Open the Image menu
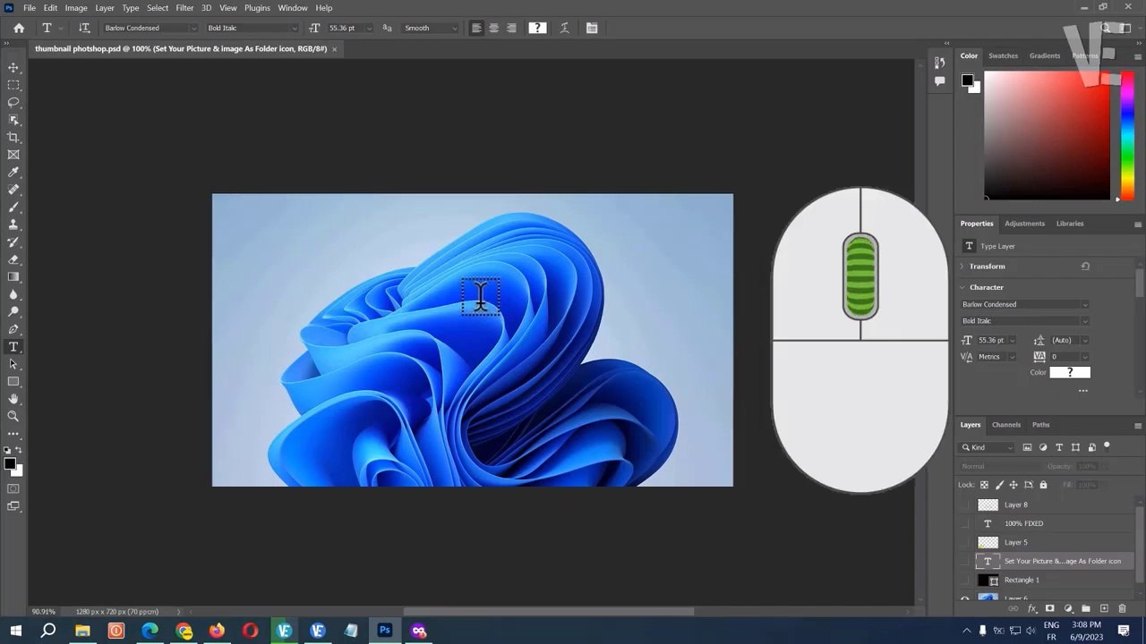This screenshot has width=1146, height=644. (76, 8)
